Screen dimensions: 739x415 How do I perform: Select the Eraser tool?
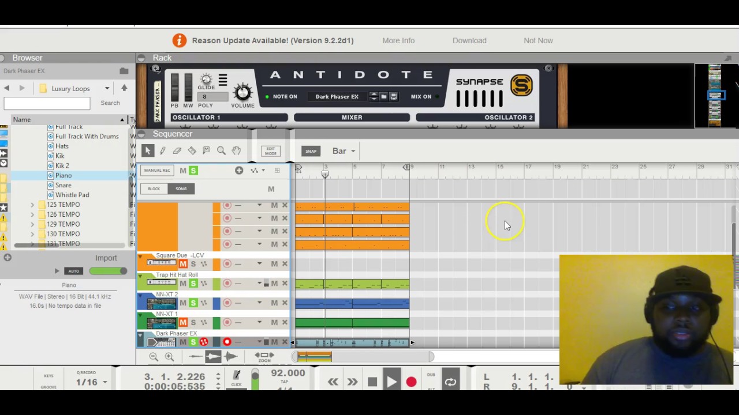pyautogui.click(x=177, y=151)
